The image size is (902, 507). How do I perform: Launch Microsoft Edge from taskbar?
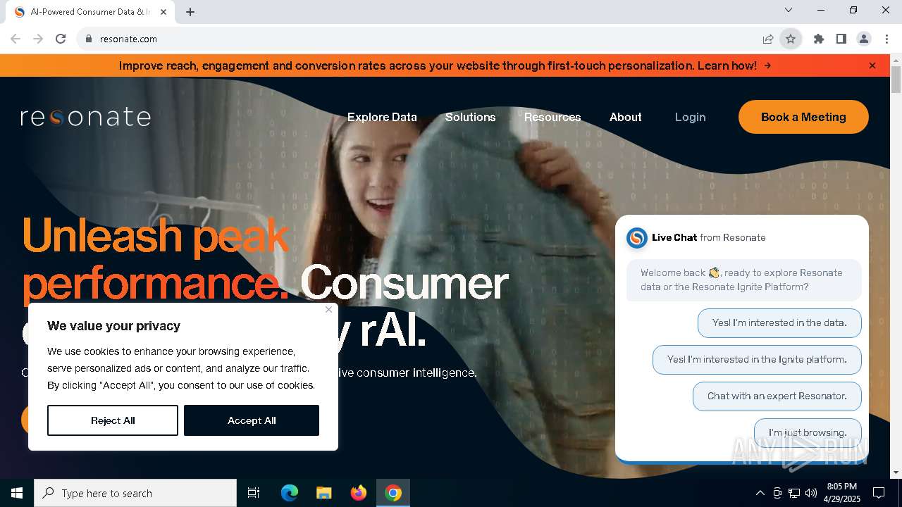(290, 493)
